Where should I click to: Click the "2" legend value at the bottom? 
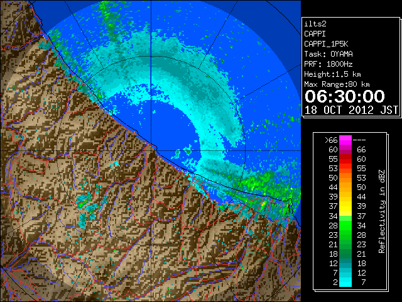pyautogui.click(x=335, y=282)
